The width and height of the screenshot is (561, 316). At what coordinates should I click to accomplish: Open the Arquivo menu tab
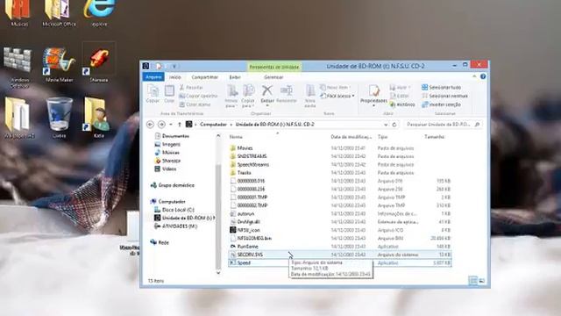[x=153, y=77]
